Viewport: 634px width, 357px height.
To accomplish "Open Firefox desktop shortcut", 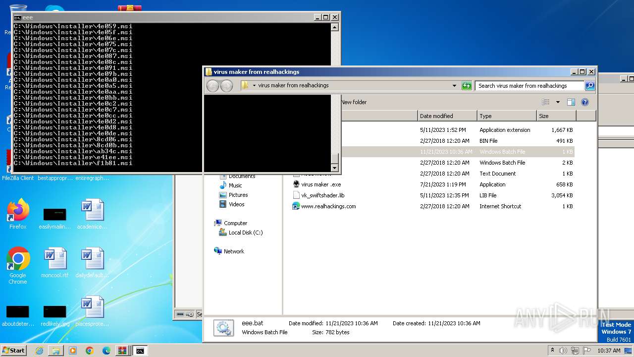I will pos(18,214).
